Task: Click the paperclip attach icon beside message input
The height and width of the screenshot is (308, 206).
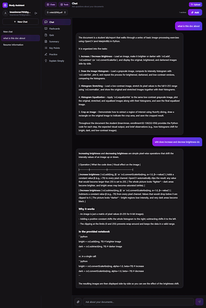Action: (x=78, y=302)
